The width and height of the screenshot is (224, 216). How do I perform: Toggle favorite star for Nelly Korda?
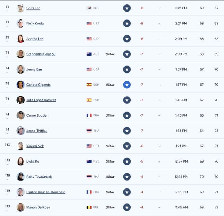point(127,24)
